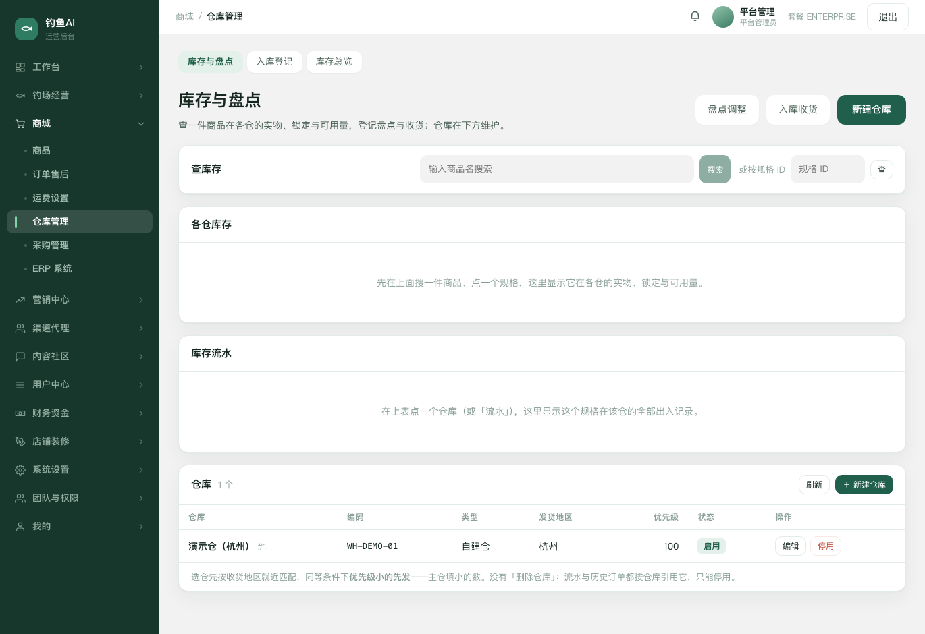Click the 内容社区 chat bubble icon
The width and height of the screenshot is (925, 634).
click(x=20, y=357)
